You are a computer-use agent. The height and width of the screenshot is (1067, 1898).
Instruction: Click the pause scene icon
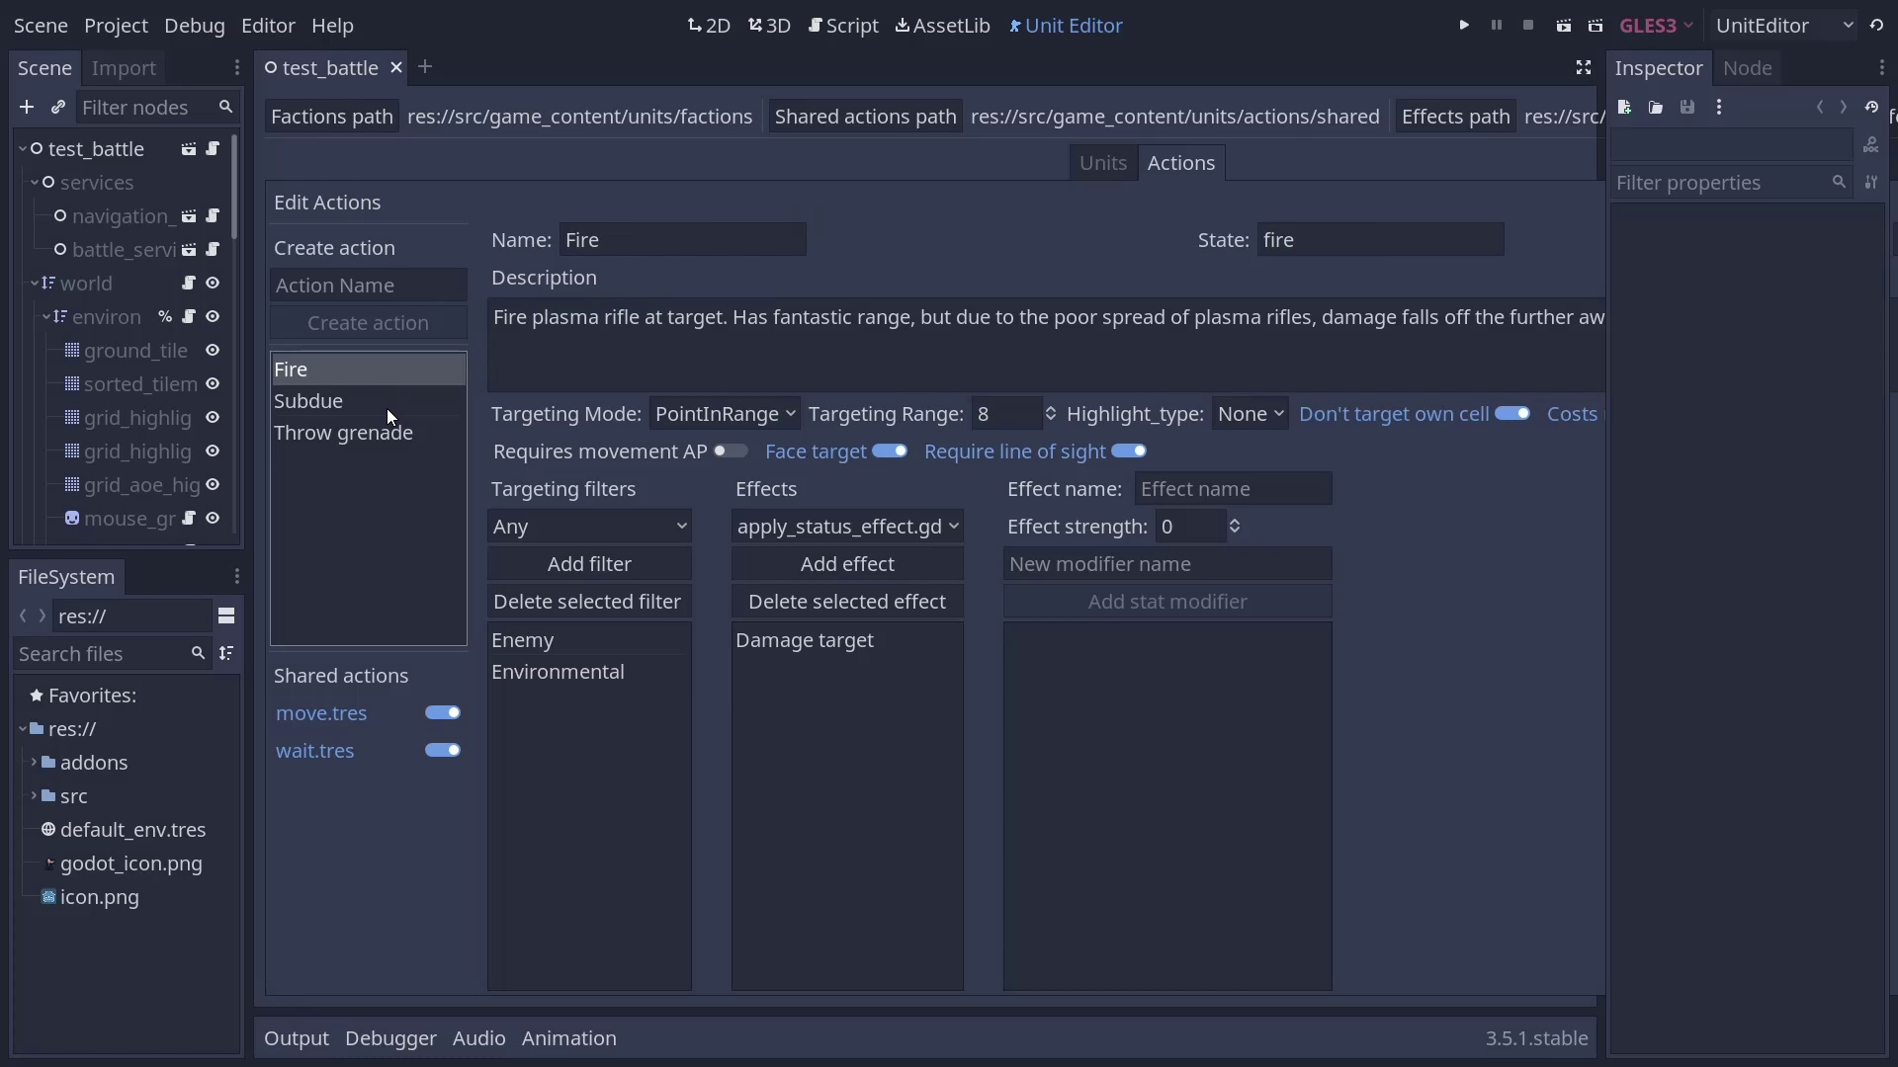click(1497, 26)
